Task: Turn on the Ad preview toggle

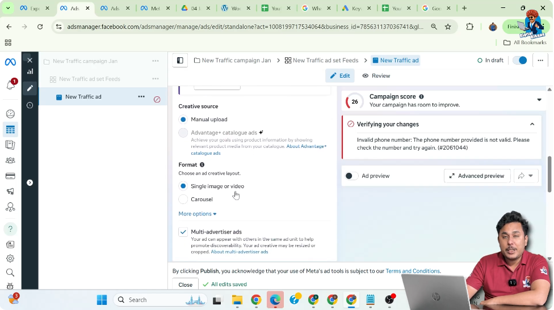Action: [351, 176]
